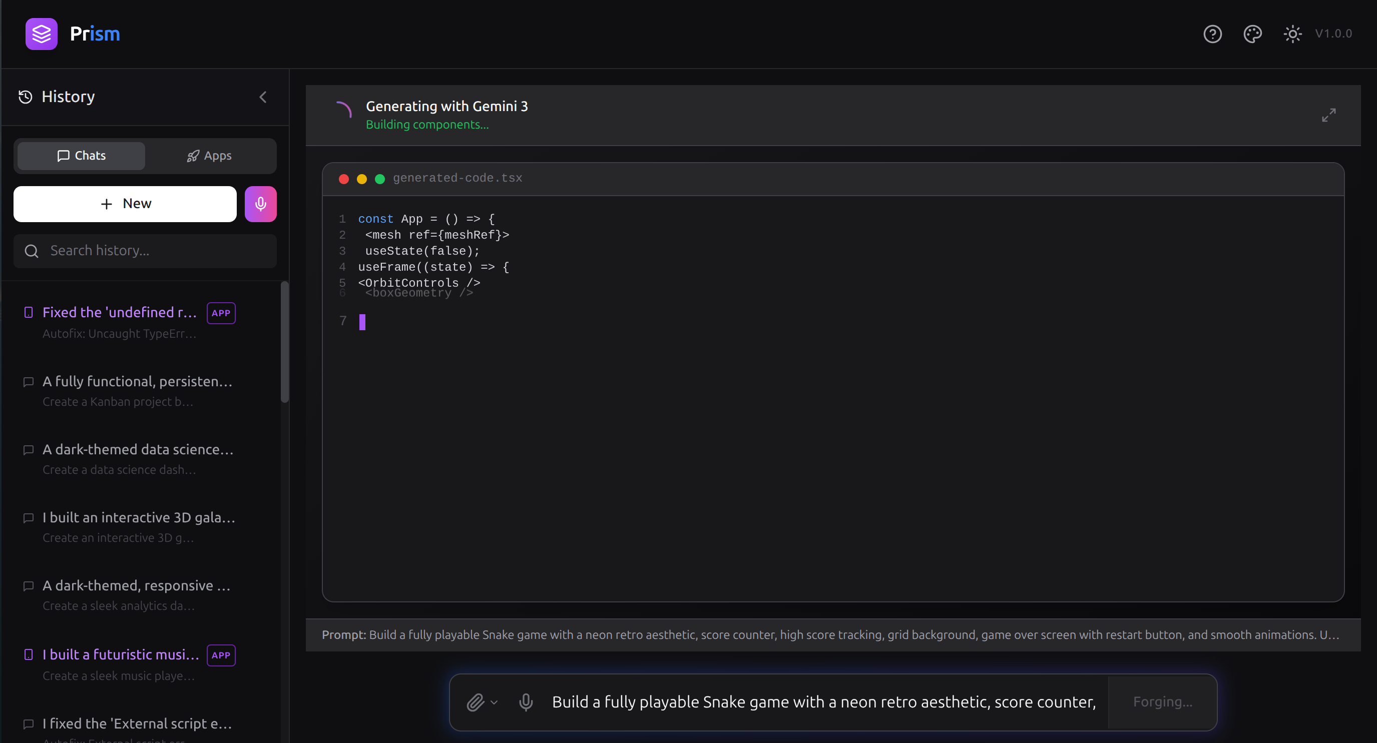
Task: Click the New chat button
Action: [125, 204]
